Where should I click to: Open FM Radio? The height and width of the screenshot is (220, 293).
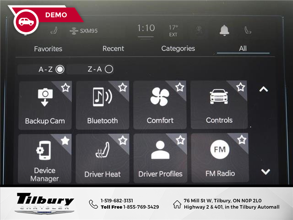[x=220, y=159]
